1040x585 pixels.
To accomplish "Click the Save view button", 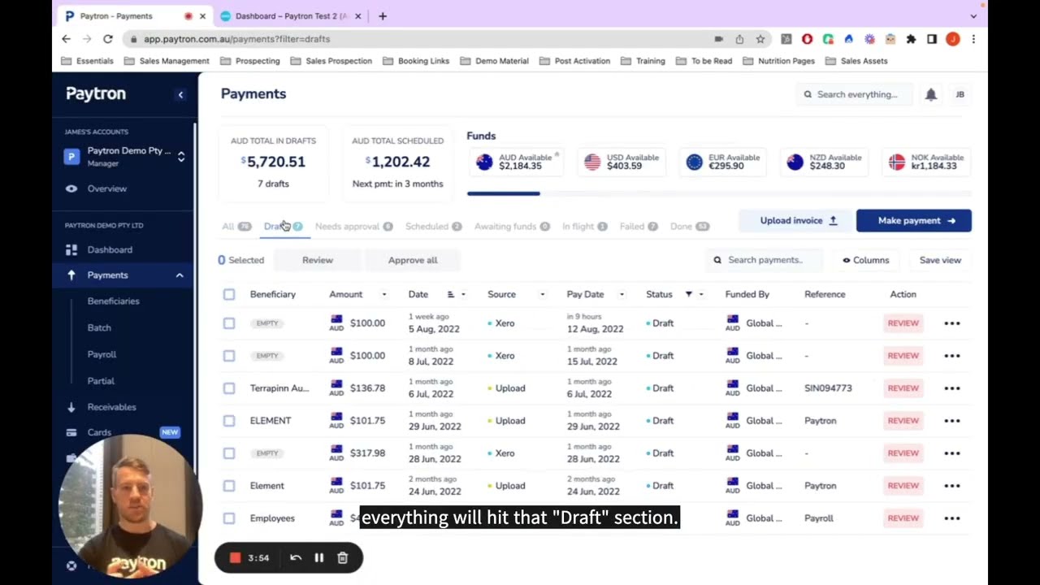I will (940, 260).
